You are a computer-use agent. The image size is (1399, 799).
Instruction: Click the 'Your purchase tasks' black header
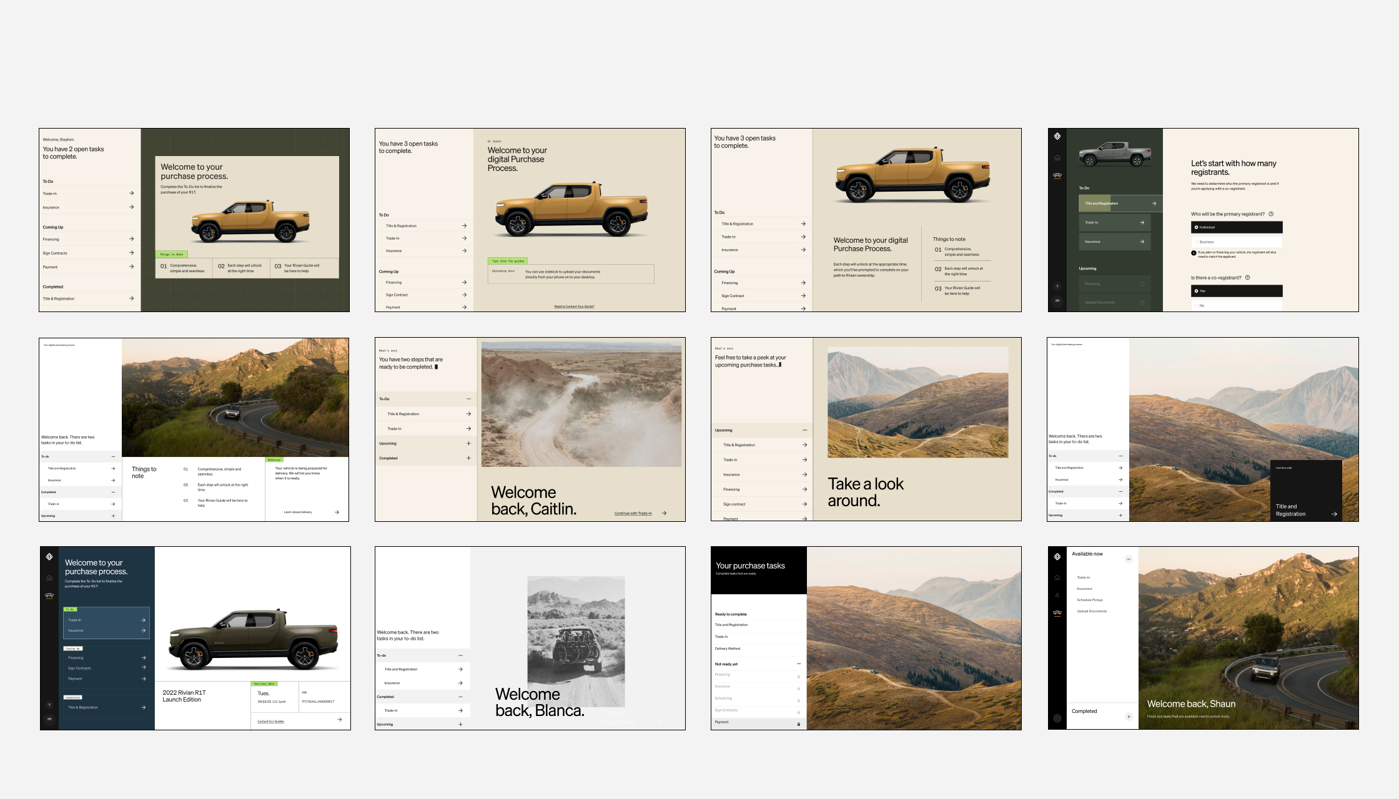coord(759,571)
